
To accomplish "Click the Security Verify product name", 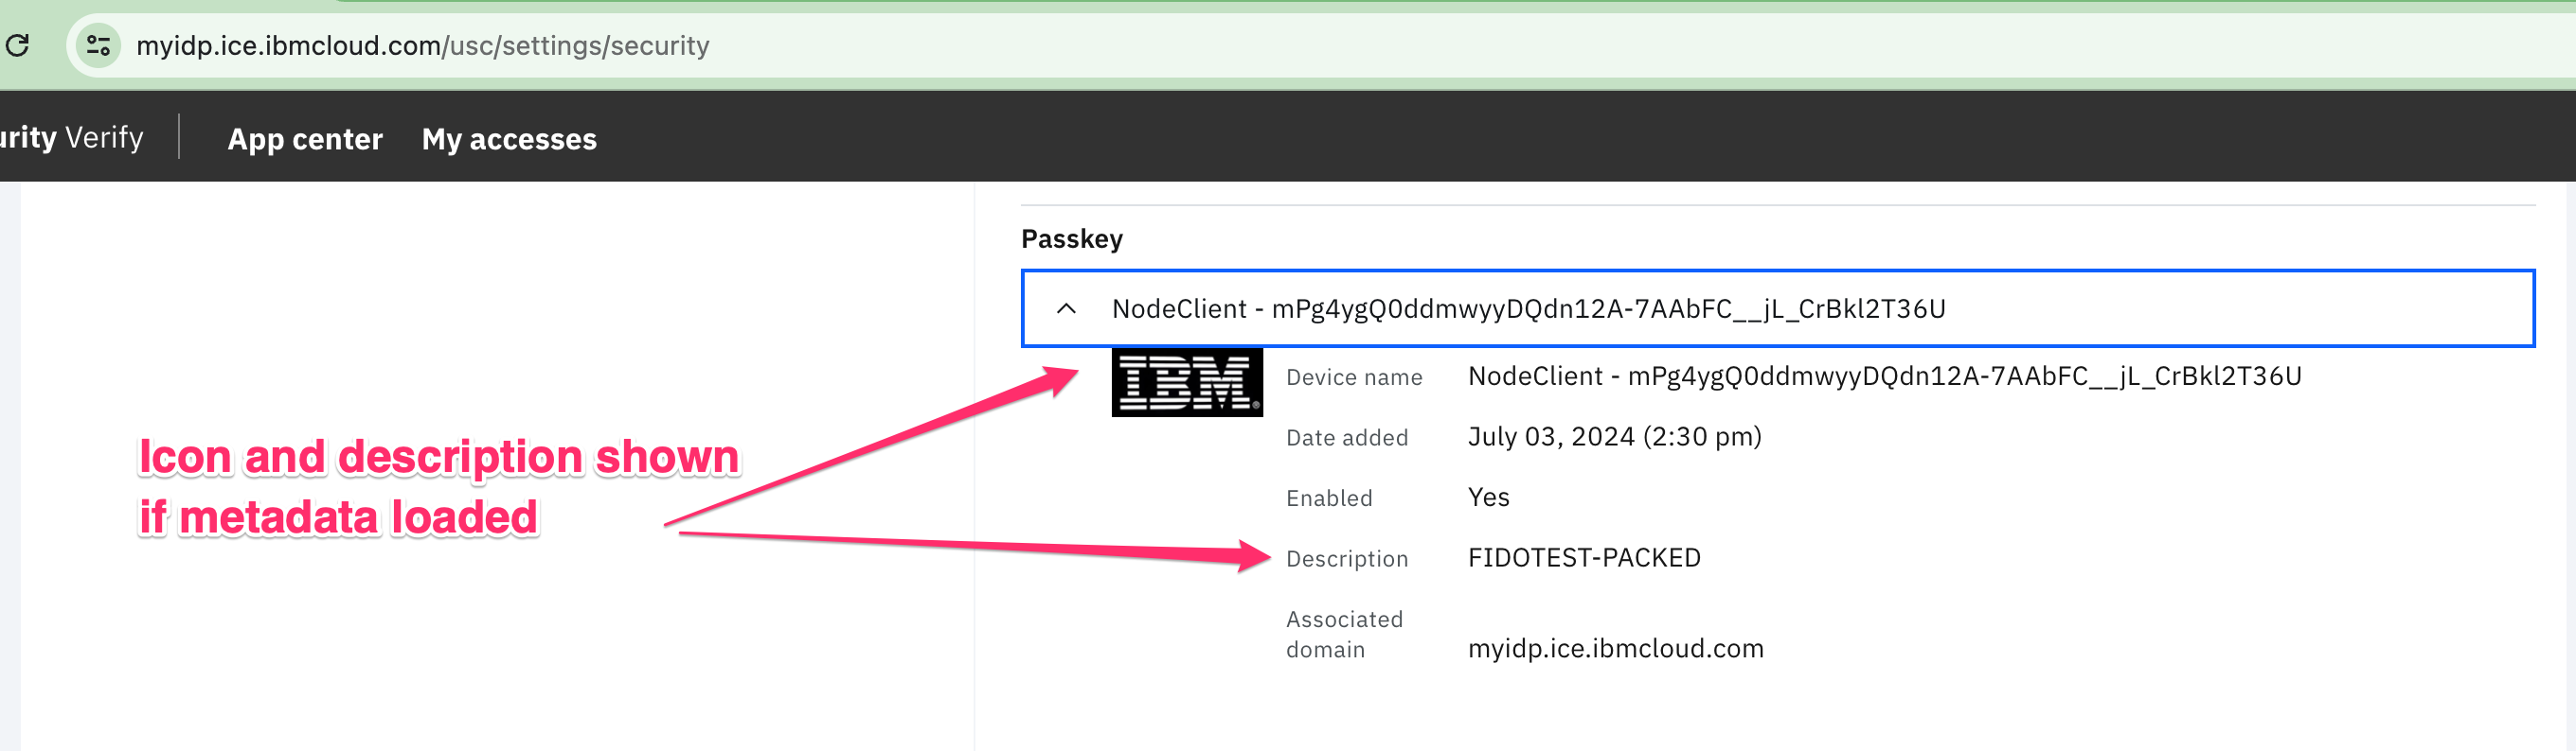I will coord(71,137).
